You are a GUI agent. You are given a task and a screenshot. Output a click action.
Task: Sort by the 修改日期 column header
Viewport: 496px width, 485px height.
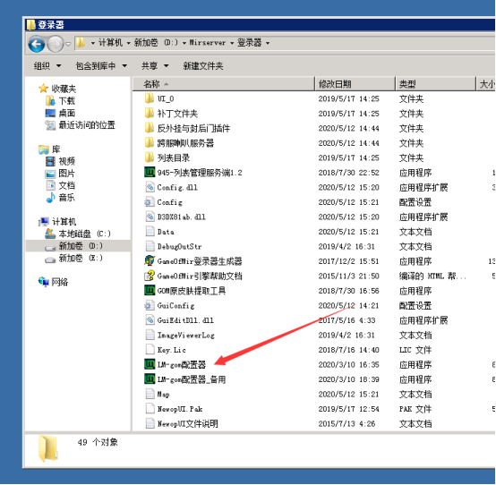(x=355, y=84)
